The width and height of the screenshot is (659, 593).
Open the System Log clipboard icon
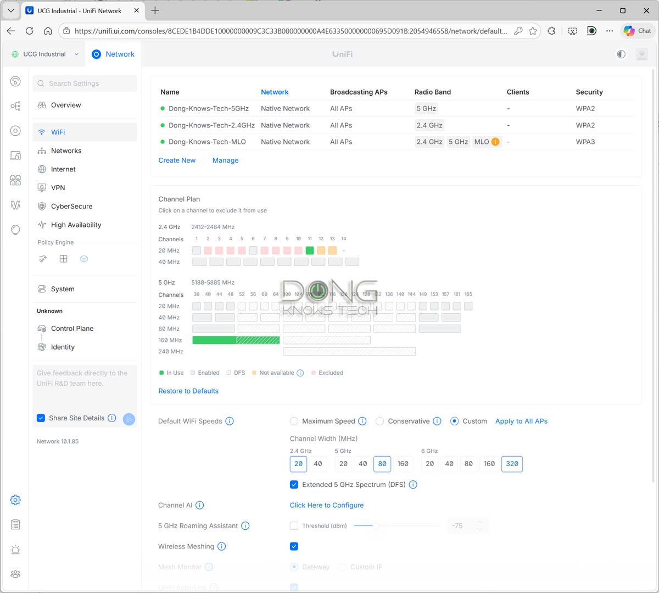click(x=15, y=524)
